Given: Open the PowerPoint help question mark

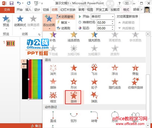Looking at the screenshot, I should click(x=120, y=4).
